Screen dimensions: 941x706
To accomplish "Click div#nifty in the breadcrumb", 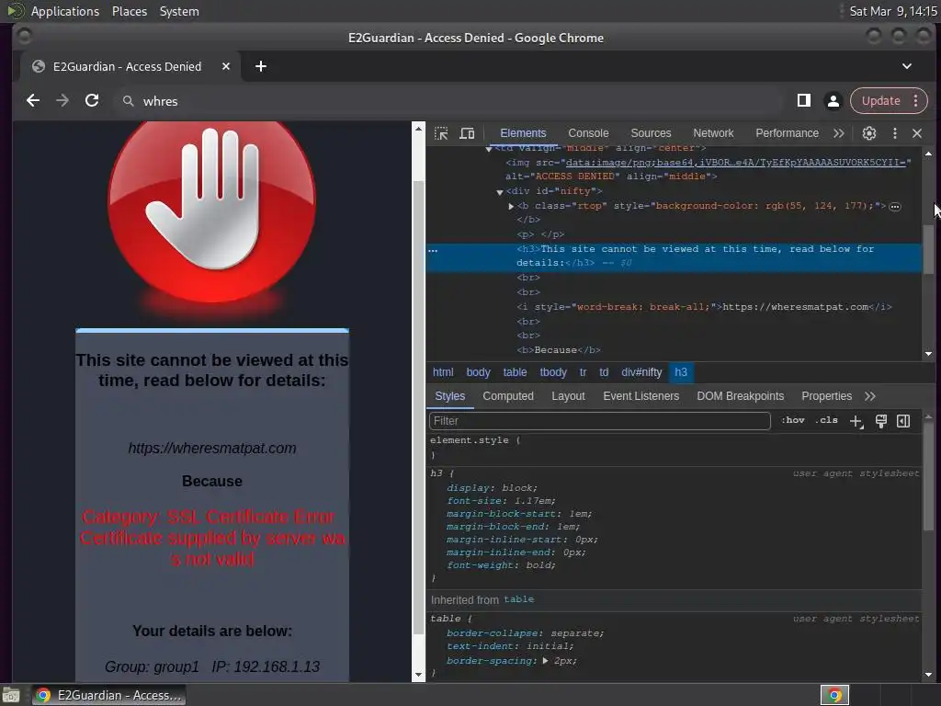I will coord(641,372).
